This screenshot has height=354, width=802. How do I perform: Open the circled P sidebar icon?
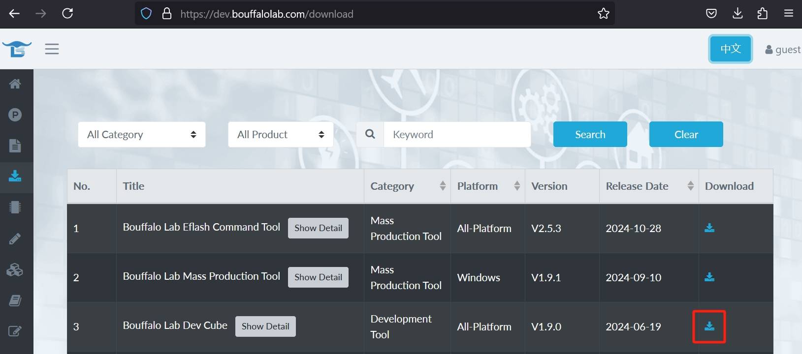(15, 115)
